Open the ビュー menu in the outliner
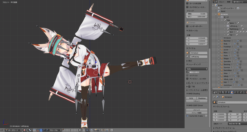Image resolution: width=247 pixels, height=132 pixels. tap(222, 2)
